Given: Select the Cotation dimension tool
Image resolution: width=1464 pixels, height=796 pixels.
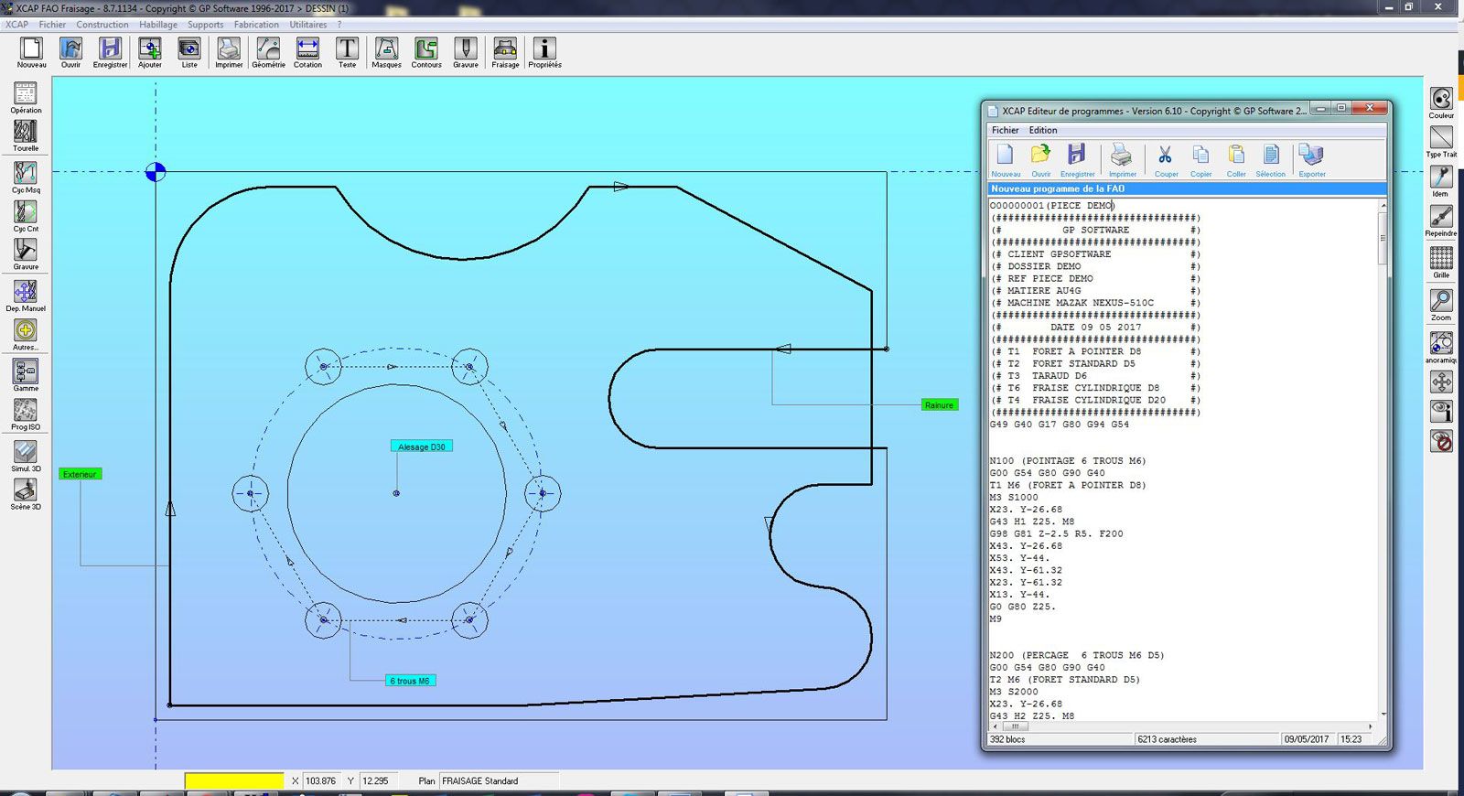Looking at the screenshot, I should pyautogui.click(x=307, y=52).
